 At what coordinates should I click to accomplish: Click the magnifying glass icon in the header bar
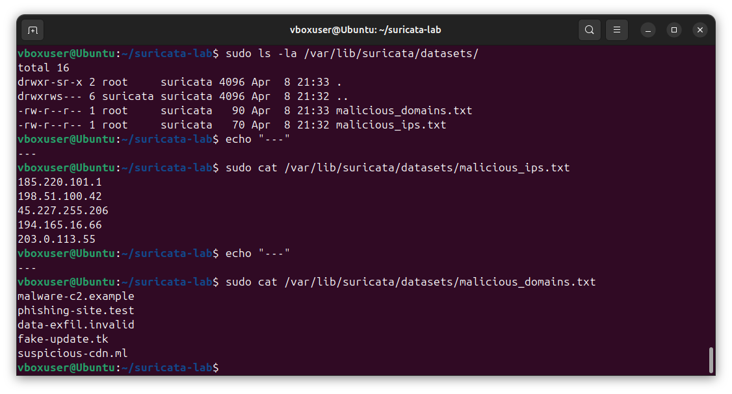pos(590,30)
